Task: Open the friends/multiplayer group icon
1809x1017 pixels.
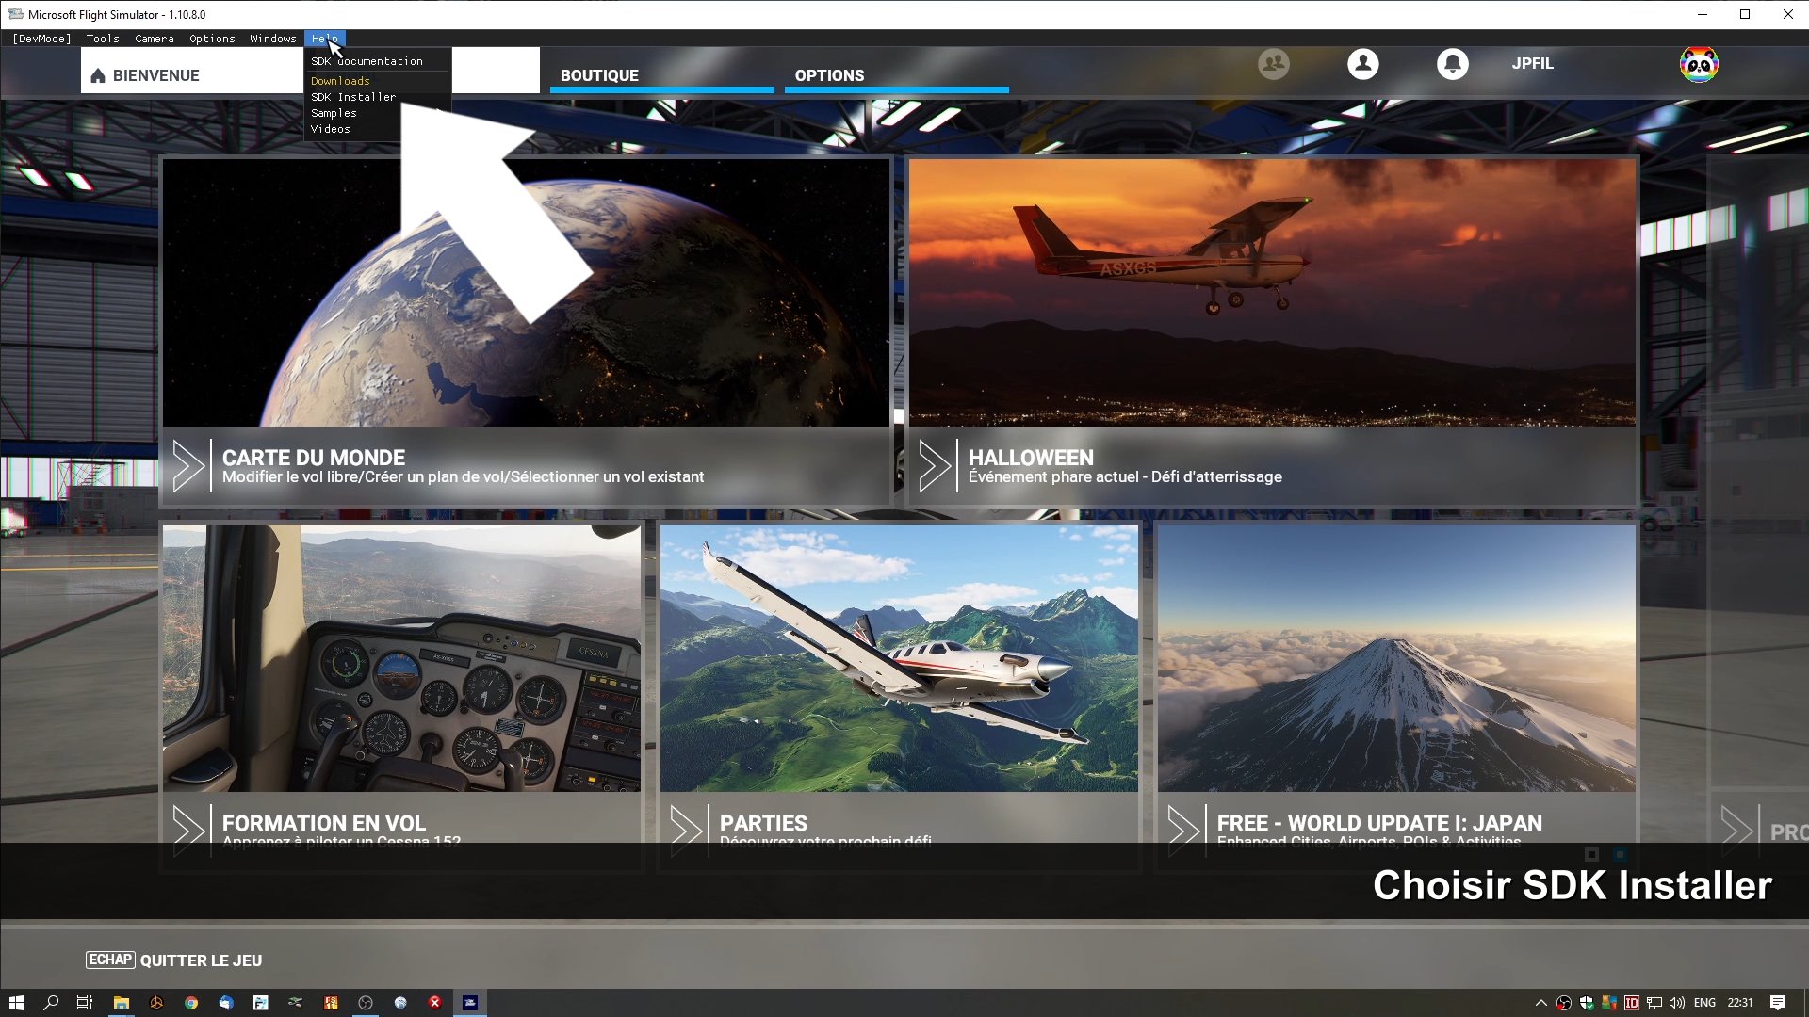Action: (1273, 64)
